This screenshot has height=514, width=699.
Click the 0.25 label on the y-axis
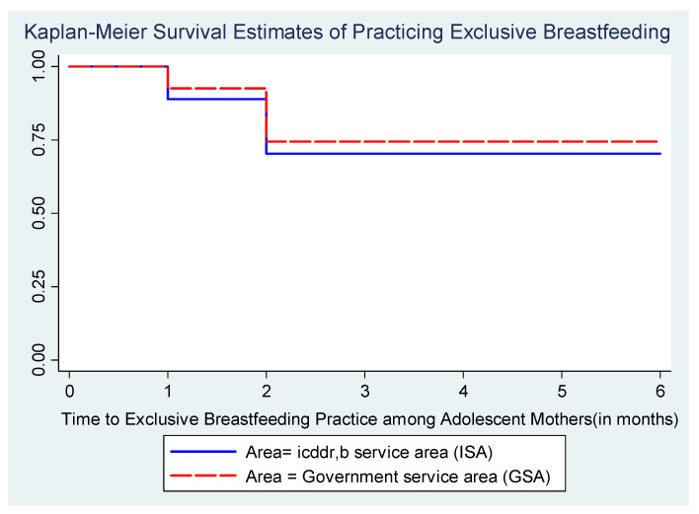(x=39, y=286)
